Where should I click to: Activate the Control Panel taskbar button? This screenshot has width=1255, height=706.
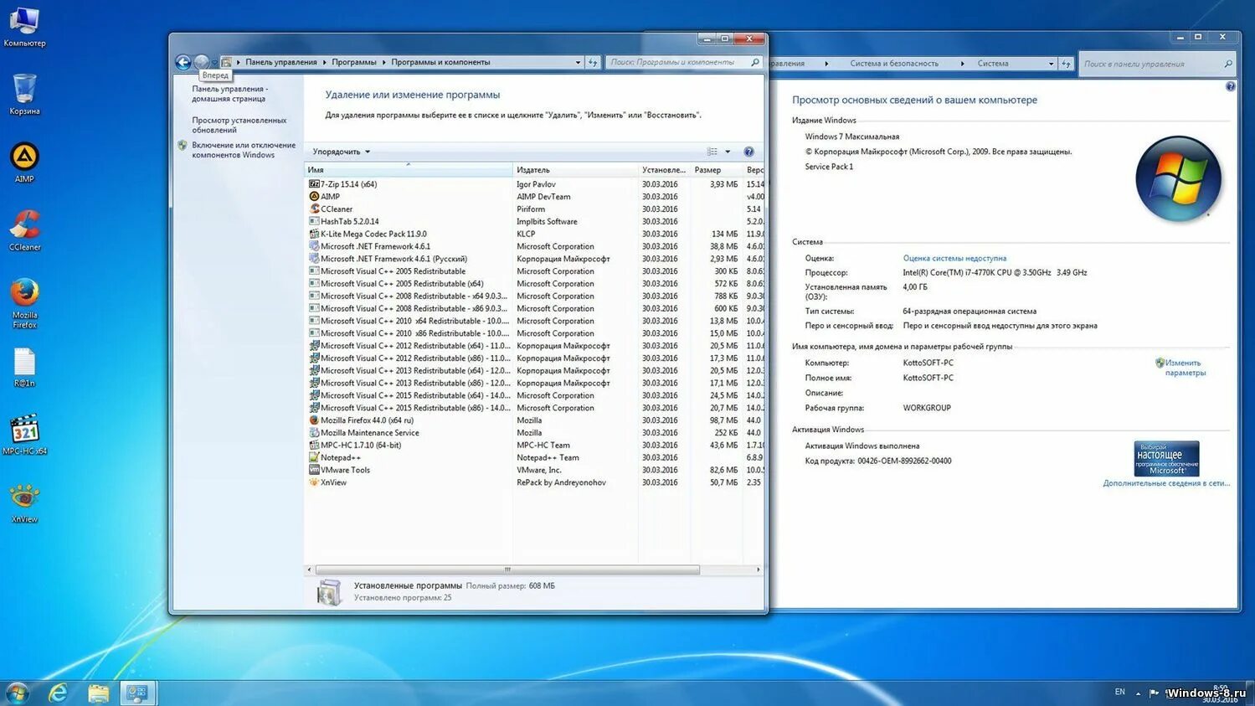tap(137, 693)
